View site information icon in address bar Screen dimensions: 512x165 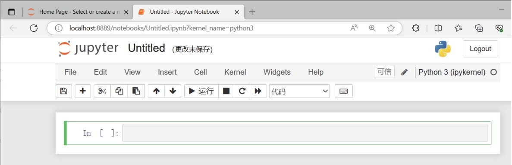[59, 28]
